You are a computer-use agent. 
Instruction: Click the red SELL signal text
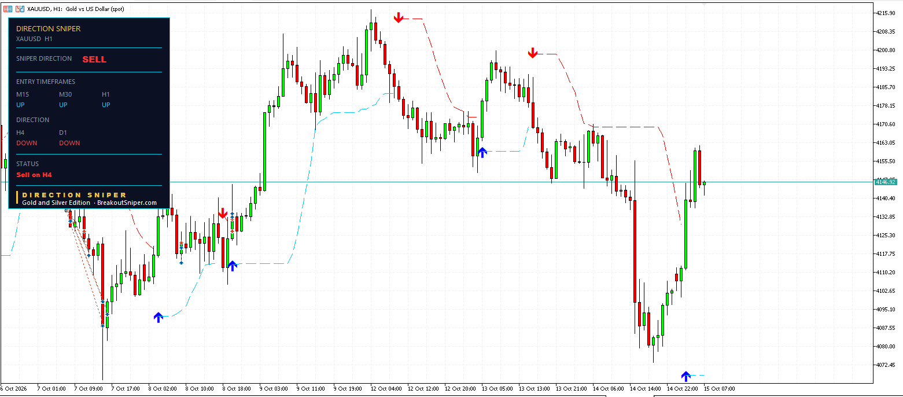[94, 59]
